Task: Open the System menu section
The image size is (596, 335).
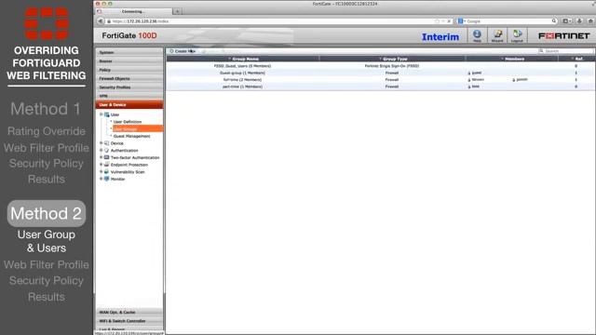Action: (x=129, y=52)
